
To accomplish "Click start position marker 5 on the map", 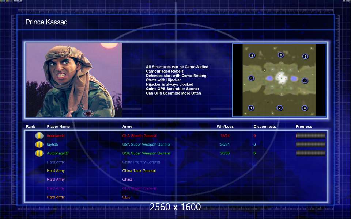I will point(252,78).
